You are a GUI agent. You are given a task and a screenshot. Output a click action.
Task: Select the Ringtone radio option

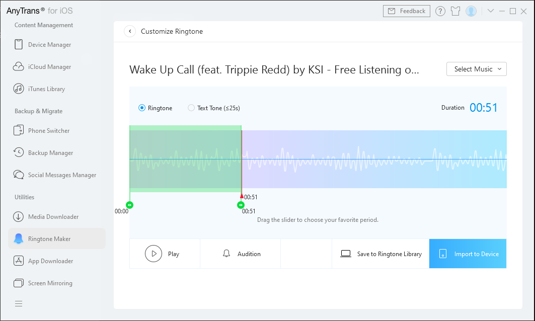pos(142,108)
